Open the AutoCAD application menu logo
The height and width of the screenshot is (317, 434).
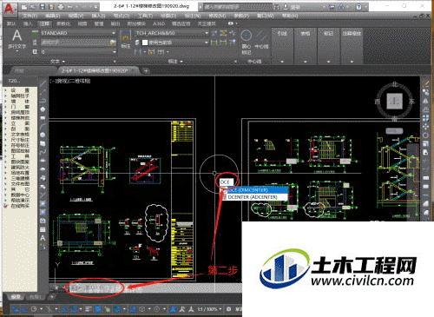pyautogui.click(x=10, y=9)
